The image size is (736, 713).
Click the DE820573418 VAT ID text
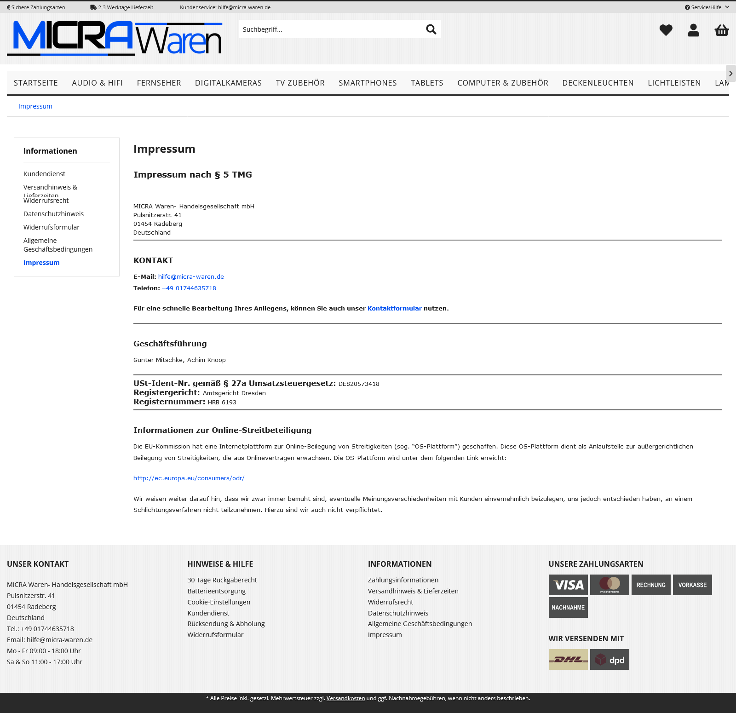pyautogui.click(x=359, y=384)
